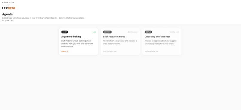The height and width of the screenshot is (110, 241).
Task: Click the 'Guided legal workflows' description text
Action: tap(43, 19)
